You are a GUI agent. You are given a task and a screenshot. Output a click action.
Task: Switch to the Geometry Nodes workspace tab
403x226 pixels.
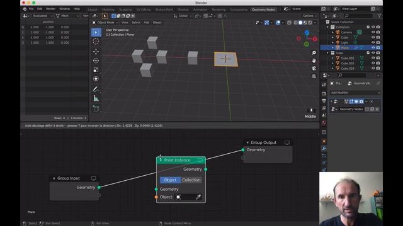(x=263, y=9)
